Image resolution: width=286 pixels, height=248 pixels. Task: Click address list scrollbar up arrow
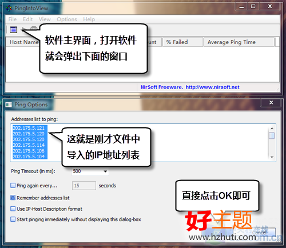pos(272,129)
